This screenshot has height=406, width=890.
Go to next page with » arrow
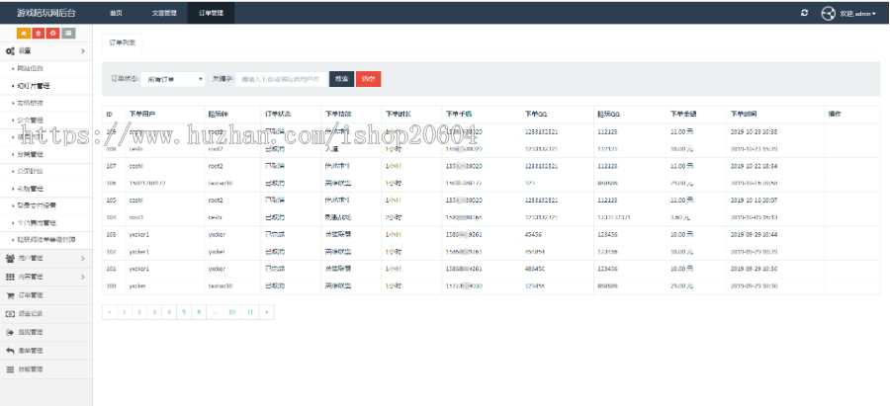pos(265,311)
